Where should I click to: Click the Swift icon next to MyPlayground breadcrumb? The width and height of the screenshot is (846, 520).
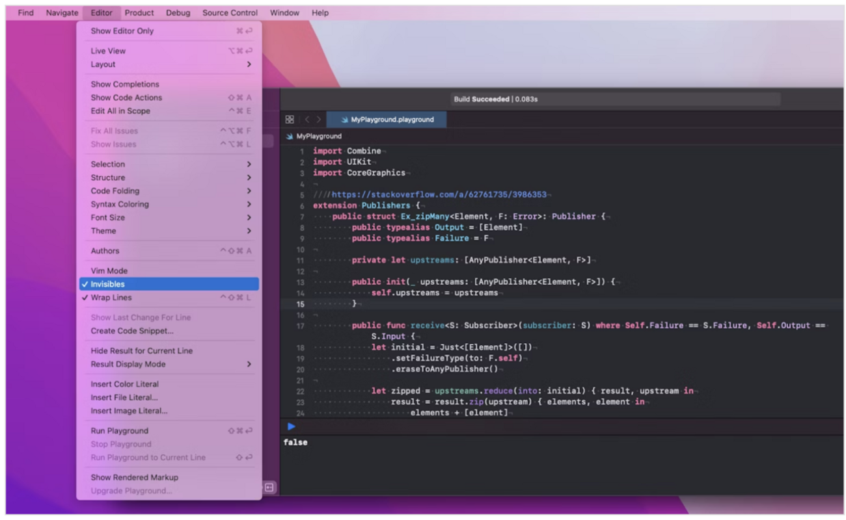click(x=288, y=136)
